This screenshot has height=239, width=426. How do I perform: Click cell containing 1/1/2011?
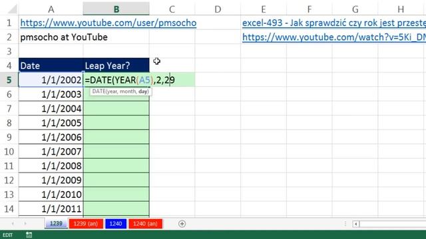click(51, 208)
